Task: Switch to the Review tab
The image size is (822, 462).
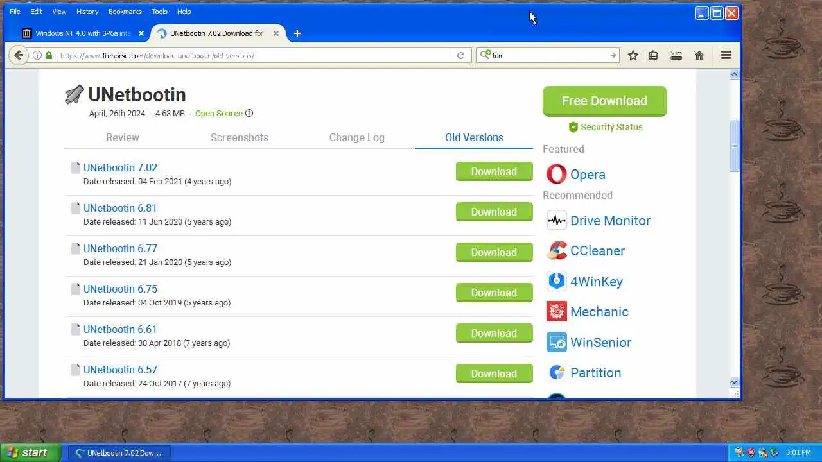Action: tap(123, 137)
